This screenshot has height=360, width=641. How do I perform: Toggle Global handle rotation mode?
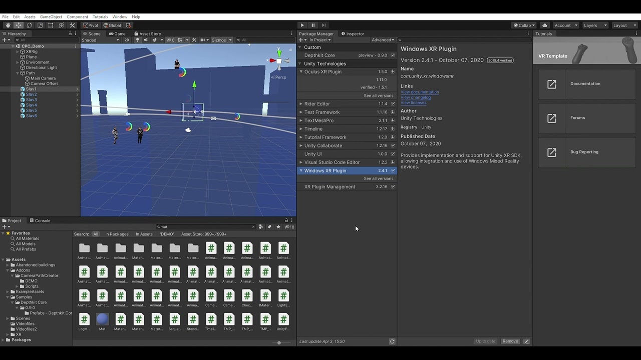click(x=112, y=25)
